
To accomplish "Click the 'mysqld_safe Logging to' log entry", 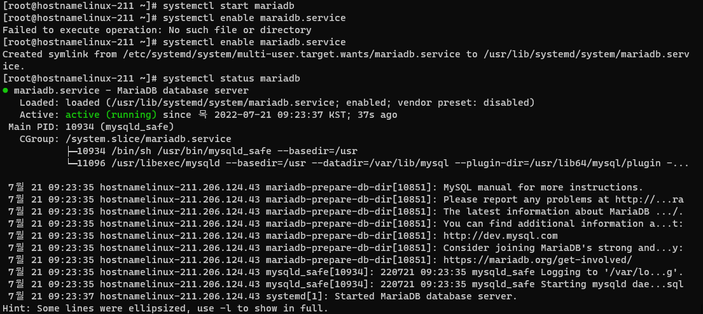I will (x=475, y=272).
